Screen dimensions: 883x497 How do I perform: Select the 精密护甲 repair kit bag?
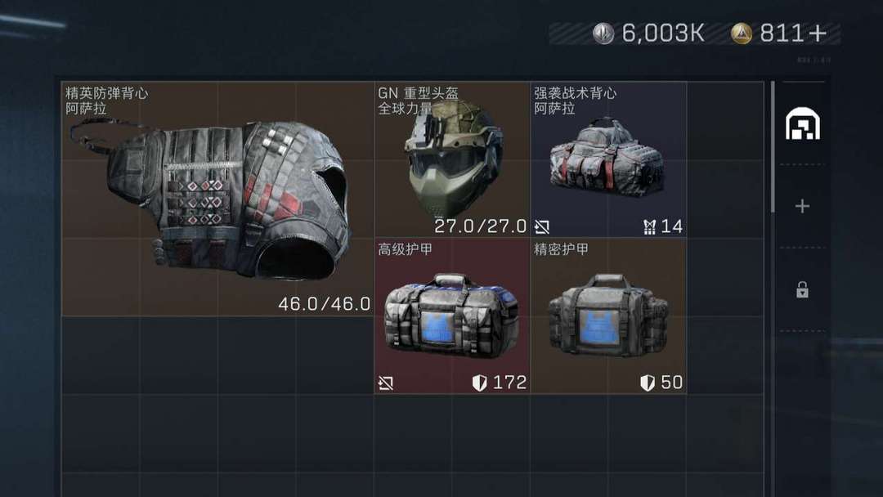tap(608, 316)
